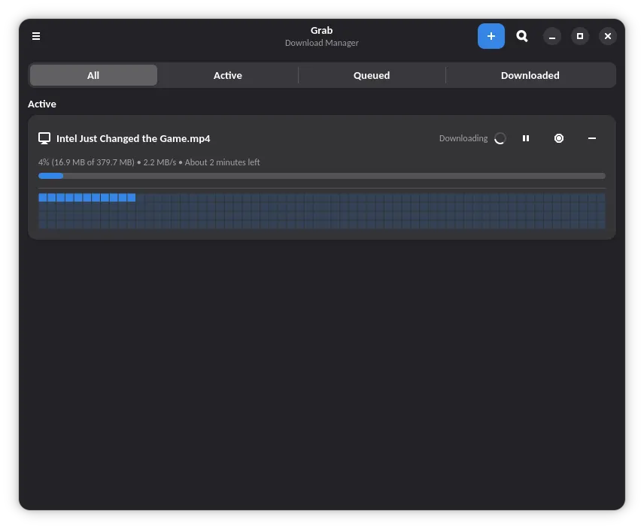Pause the Intel Just Changed the Game.mp4 download
This screenshot has height=529, width=644.
525,138
